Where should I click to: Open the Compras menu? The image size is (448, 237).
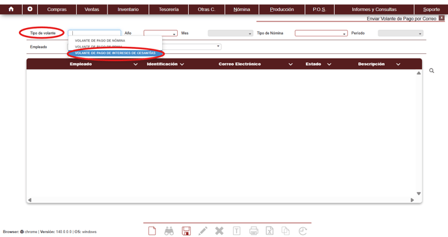click(x=57, y=9)
